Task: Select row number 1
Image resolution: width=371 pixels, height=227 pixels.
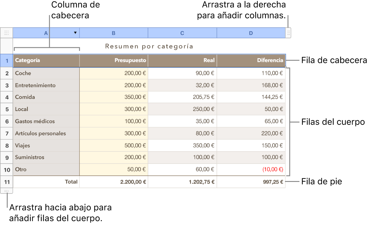Action: click(7, 61)
